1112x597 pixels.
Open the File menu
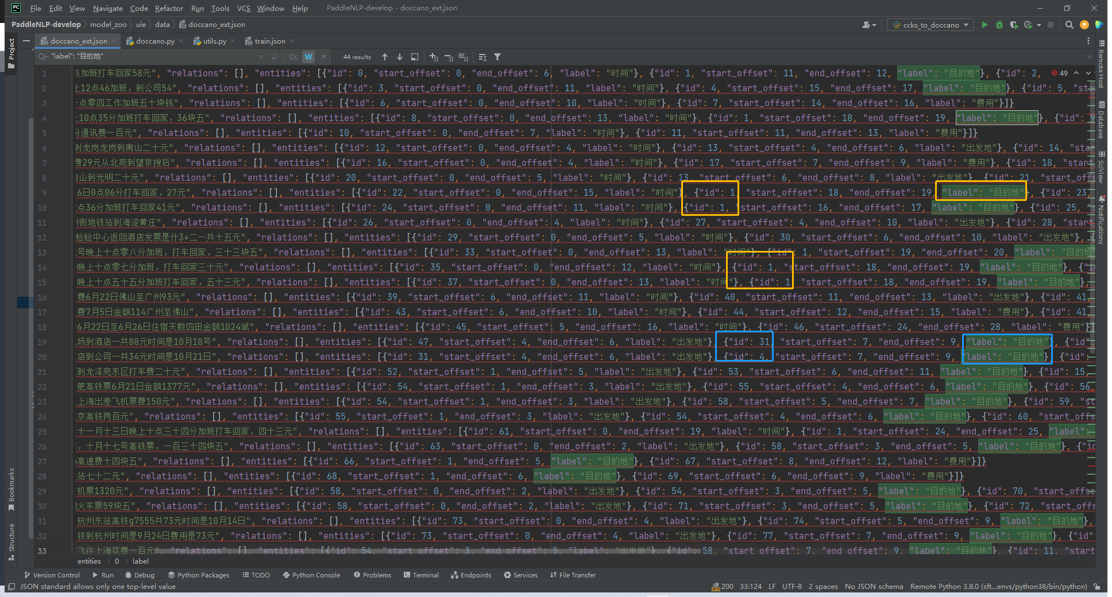pyautogui.click(x=36, y=8)
